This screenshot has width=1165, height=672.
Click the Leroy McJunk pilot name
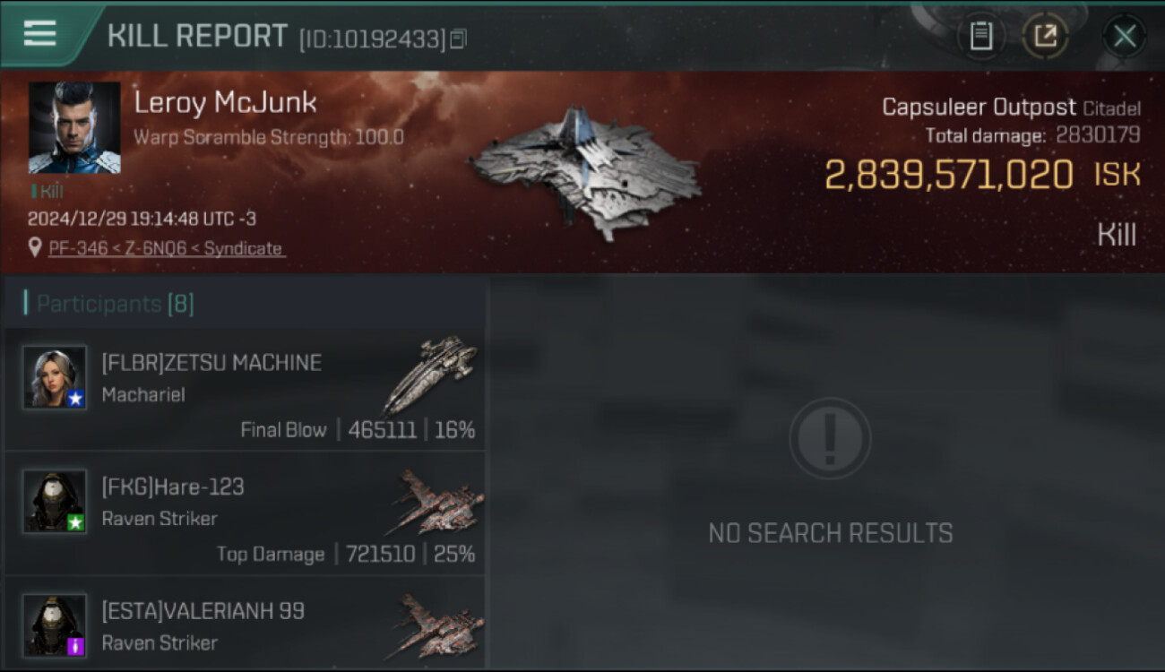click(x=225, y=102)
